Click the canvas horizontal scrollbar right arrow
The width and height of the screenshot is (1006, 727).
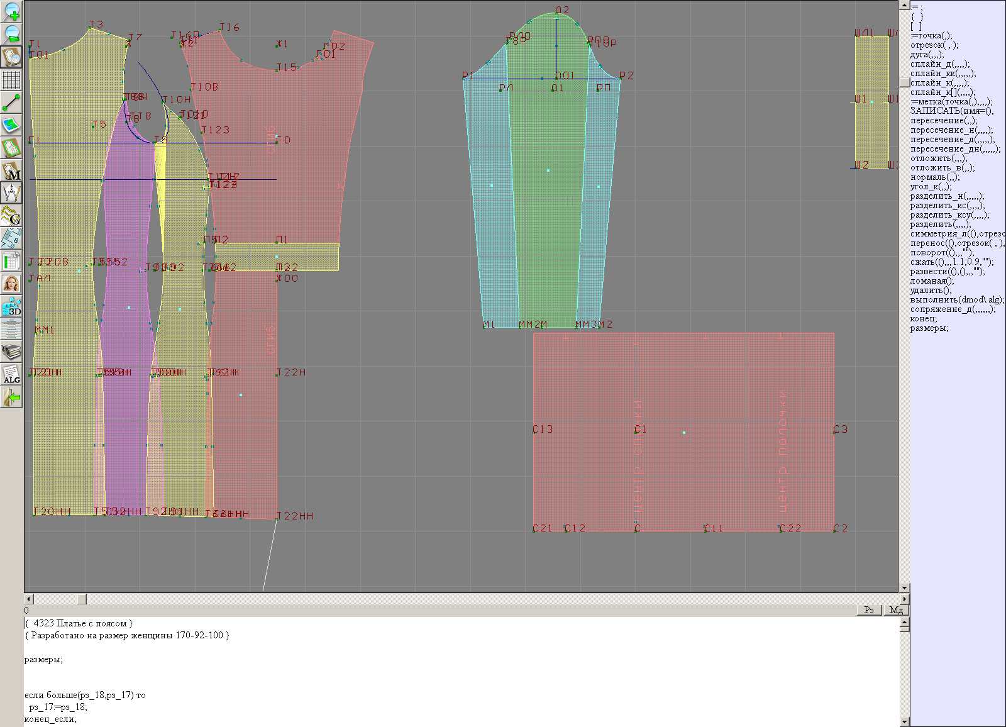tap(904, 599)
